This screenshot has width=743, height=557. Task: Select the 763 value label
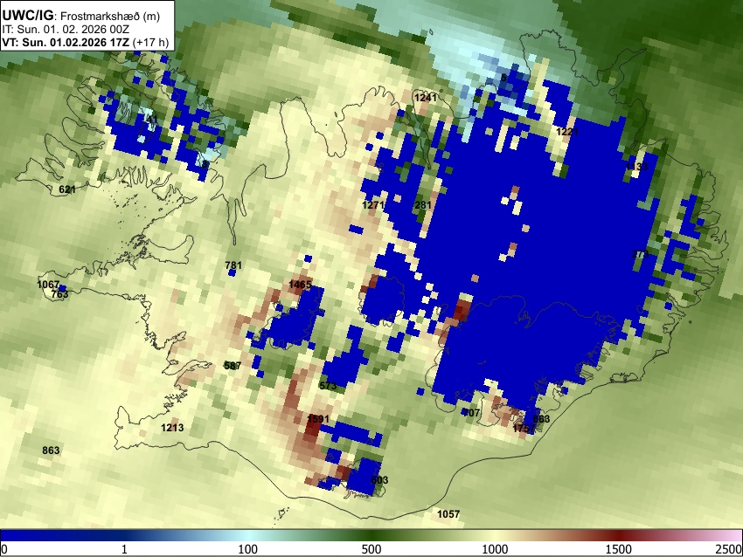(59, 294)
